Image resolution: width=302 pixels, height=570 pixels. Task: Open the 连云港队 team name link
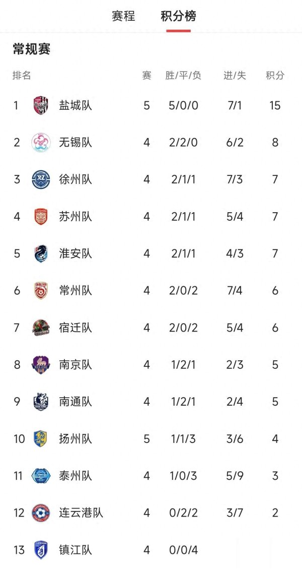81,513
